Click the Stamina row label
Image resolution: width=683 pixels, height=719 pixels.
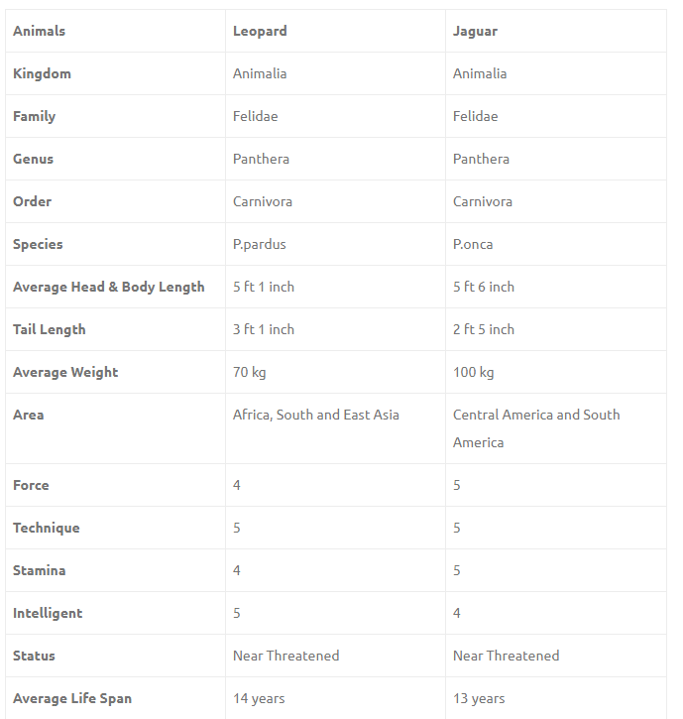tap(41, 570)
